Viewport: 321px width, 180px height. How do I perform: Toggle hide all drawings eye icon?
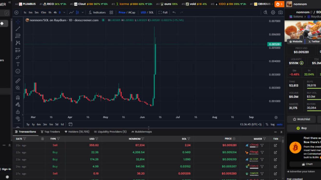click(x=18, y=119)
